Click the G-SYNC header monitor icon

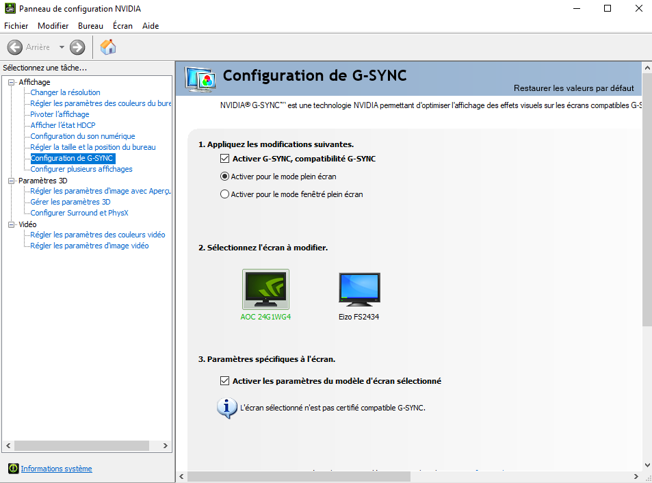pyautogui.click(x=200, y=79)
